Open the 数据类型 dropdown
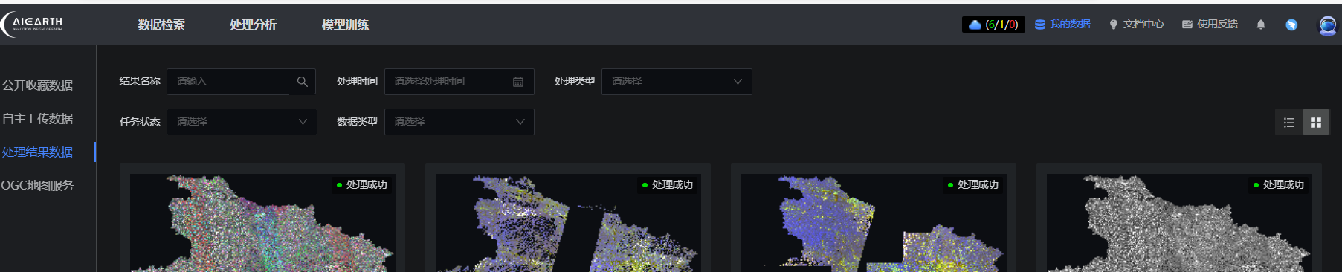The width and height of the screenshot is (1342, 272). [x=459, y=122]
